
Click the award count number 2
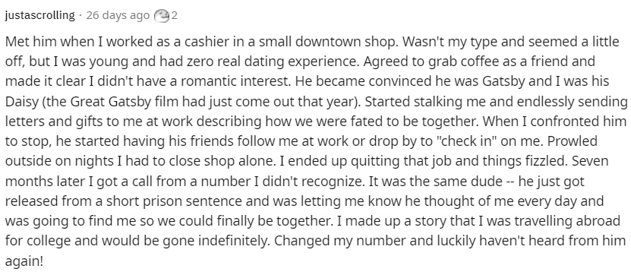174,16
